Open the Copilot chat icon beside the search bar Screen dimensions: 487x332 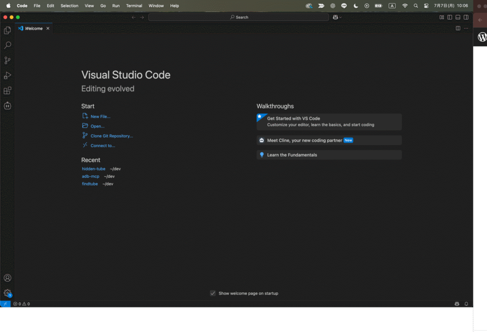(335, 18)
